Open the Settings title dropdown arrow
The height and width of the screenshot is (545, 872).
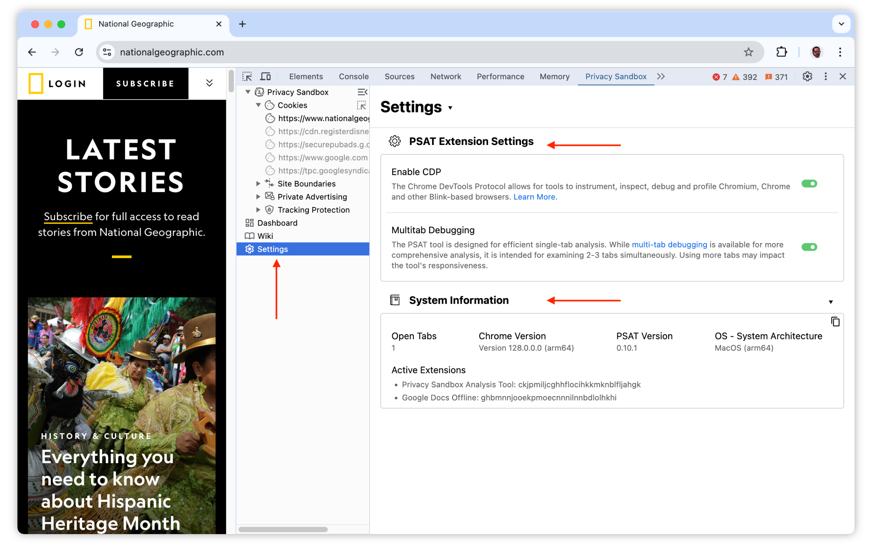click(450, 108)
